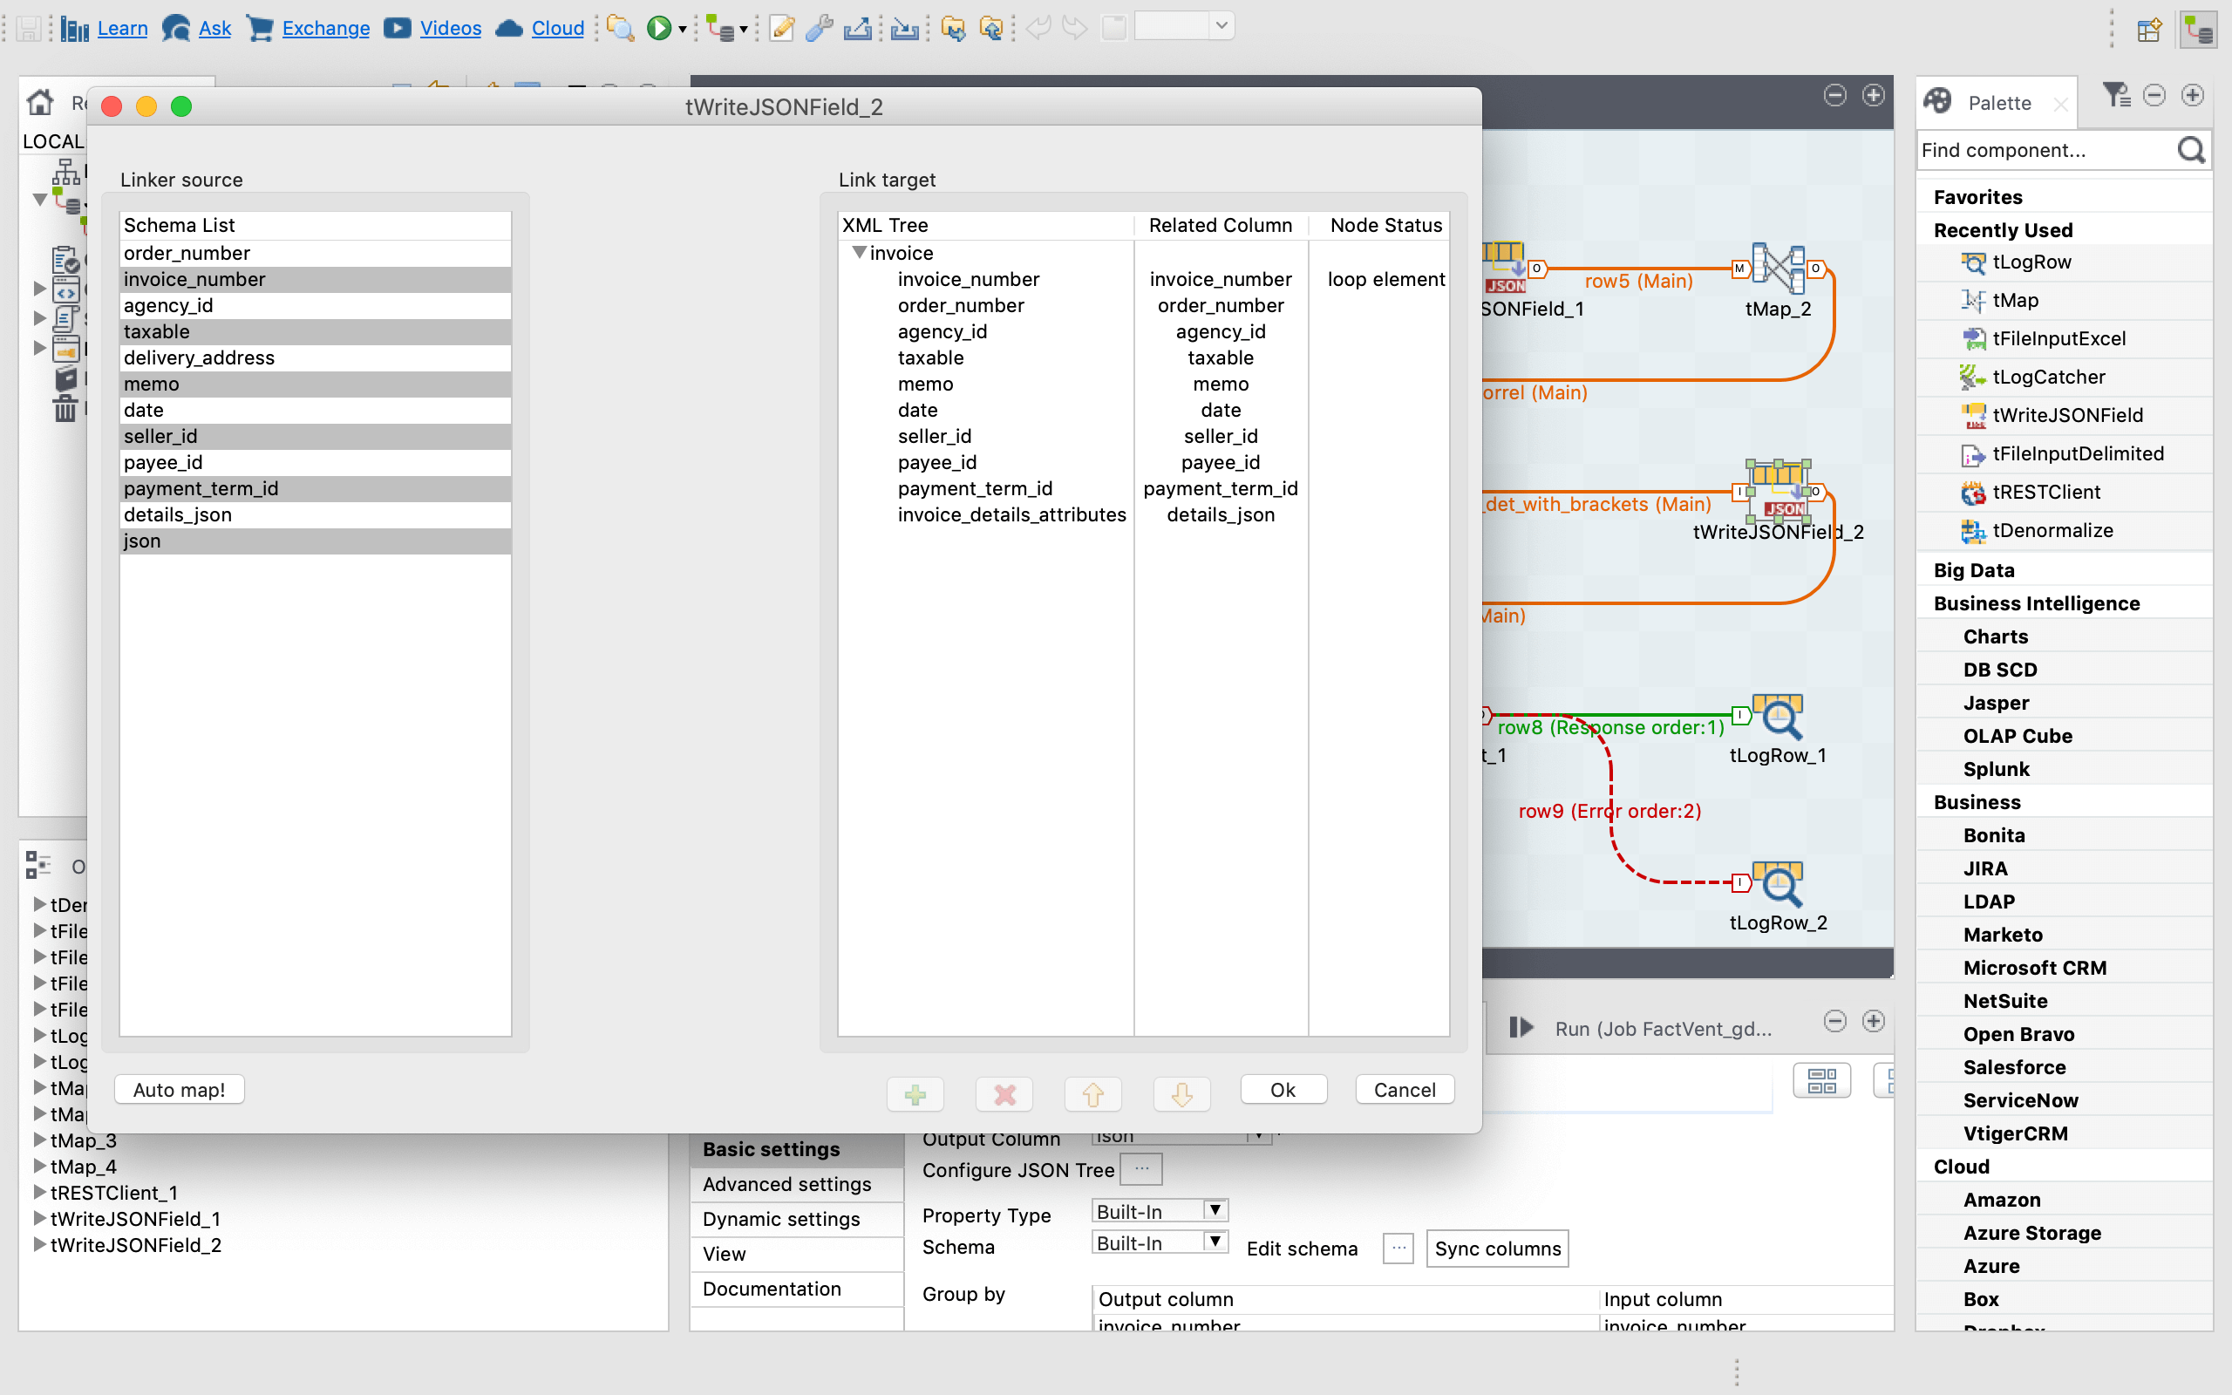The height and width of the screenshot is (1395, 2232).
Task: Open the run button dropdown arrow
Action: 683,30
